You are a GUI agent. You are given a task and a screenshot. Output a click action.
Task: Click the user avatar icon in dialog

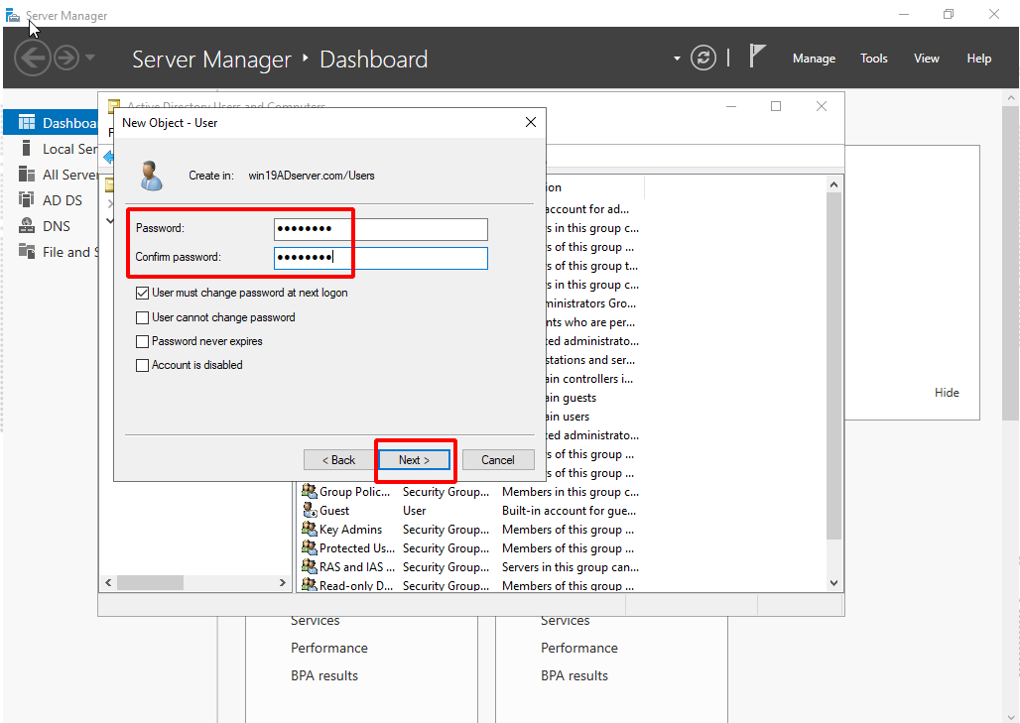[152, 176]
